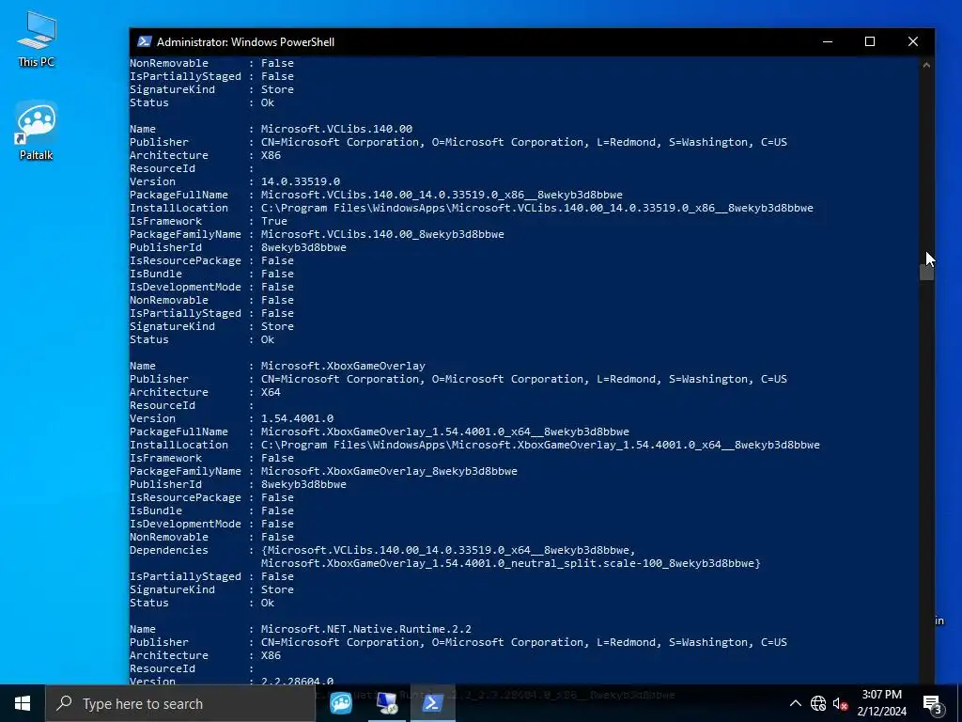Click the XboxGameOverlay PackageFullName value
Screen dimensions: 962x722
(444, 432)
